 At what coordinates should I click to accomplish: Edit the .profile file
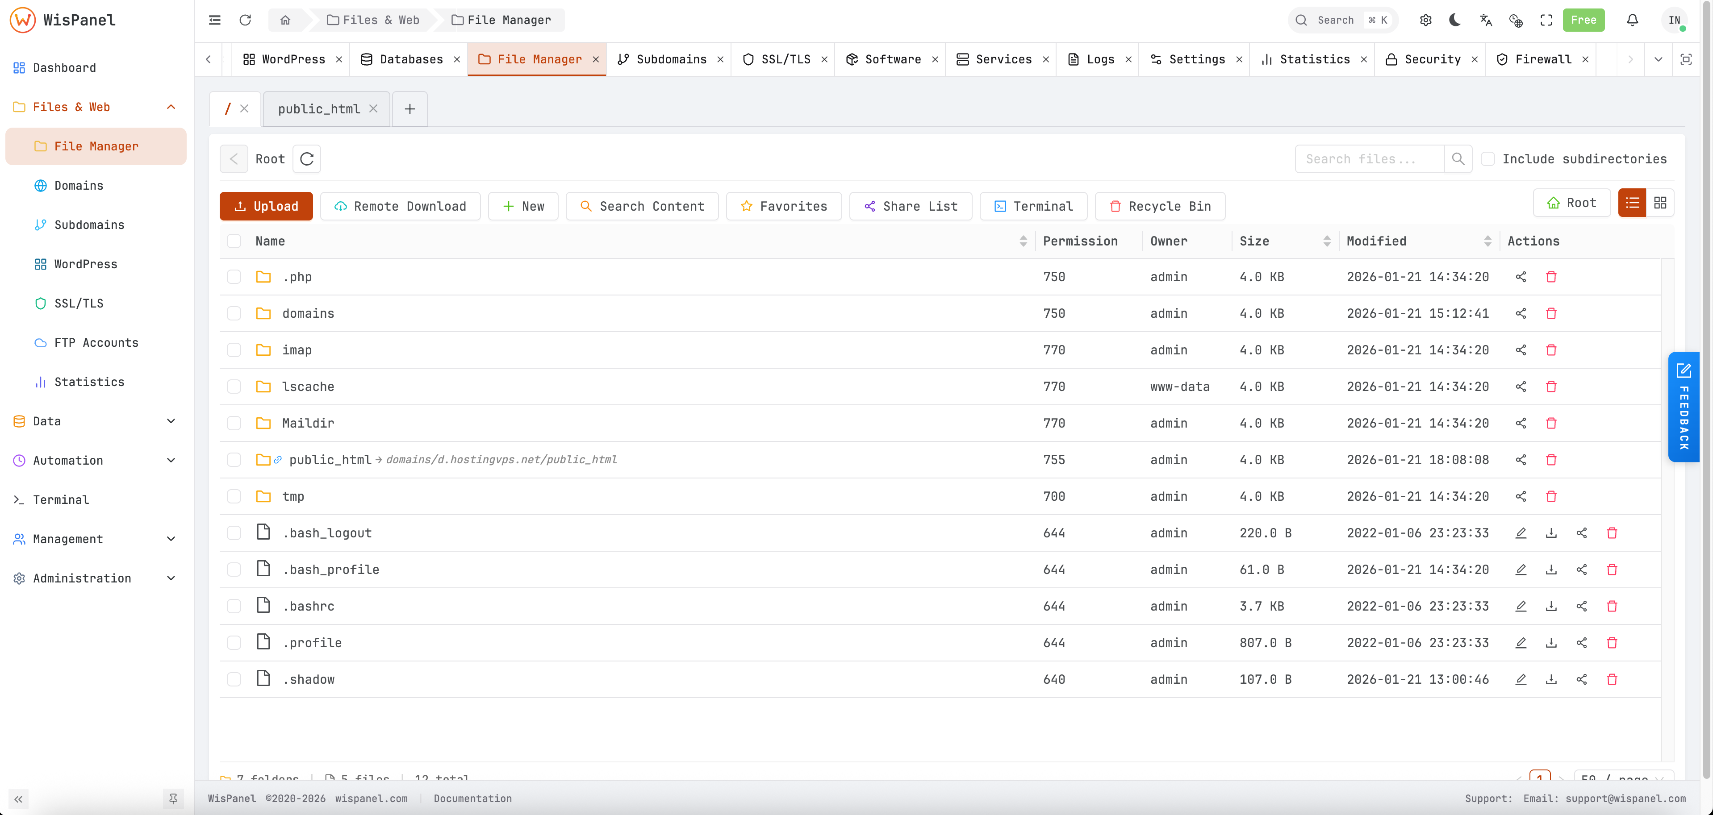[1521, 642]
